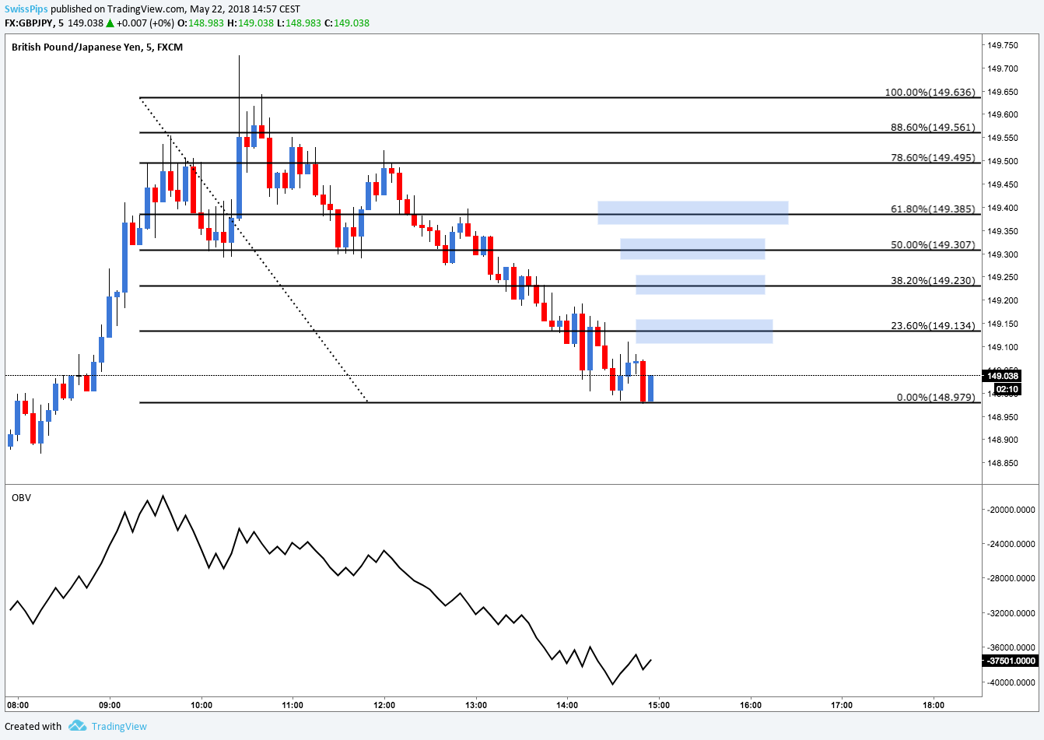Click the 149.750 price axis label
This screenshot has height=740, width=1044.
click(x=1003, y=45)
